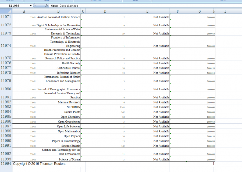Click cell Open Physics
This screenshot has height=172, width=242.
point(59,136)
